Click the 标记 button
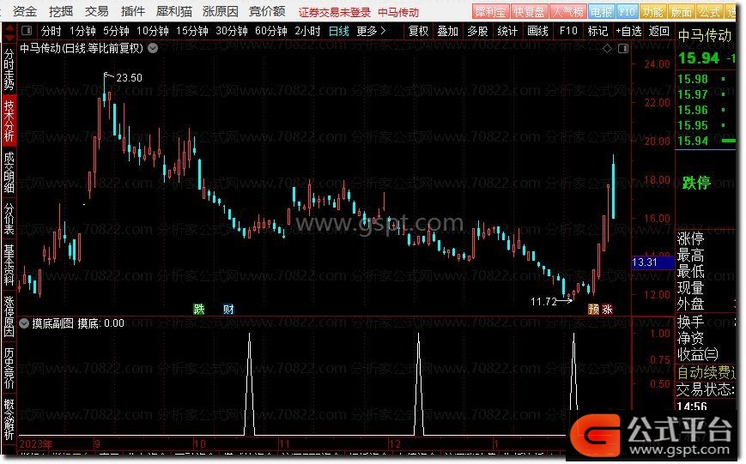Screen dimensions: 746x464 pyautogui.click(x=597, y=32)
